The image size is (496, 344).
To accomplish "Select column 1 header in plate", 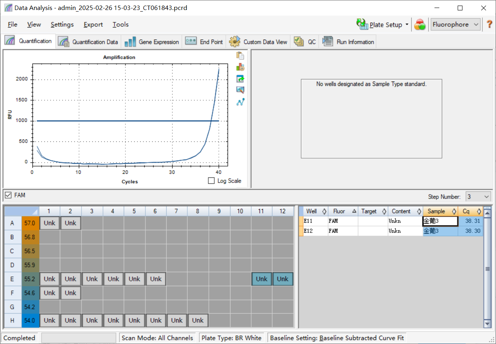I will point(50,211).
